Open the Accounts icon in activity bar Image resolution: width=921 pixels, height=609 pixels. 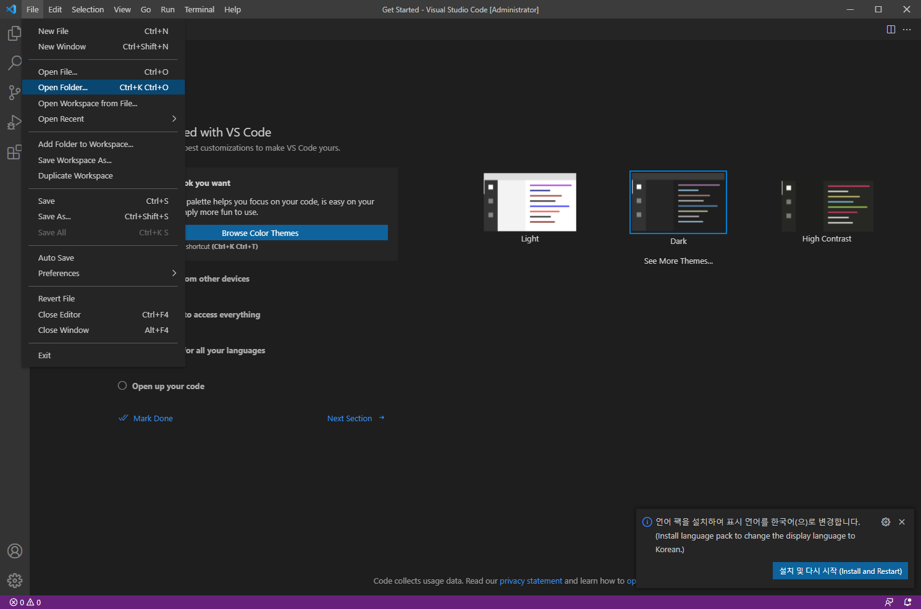point(14,551)
